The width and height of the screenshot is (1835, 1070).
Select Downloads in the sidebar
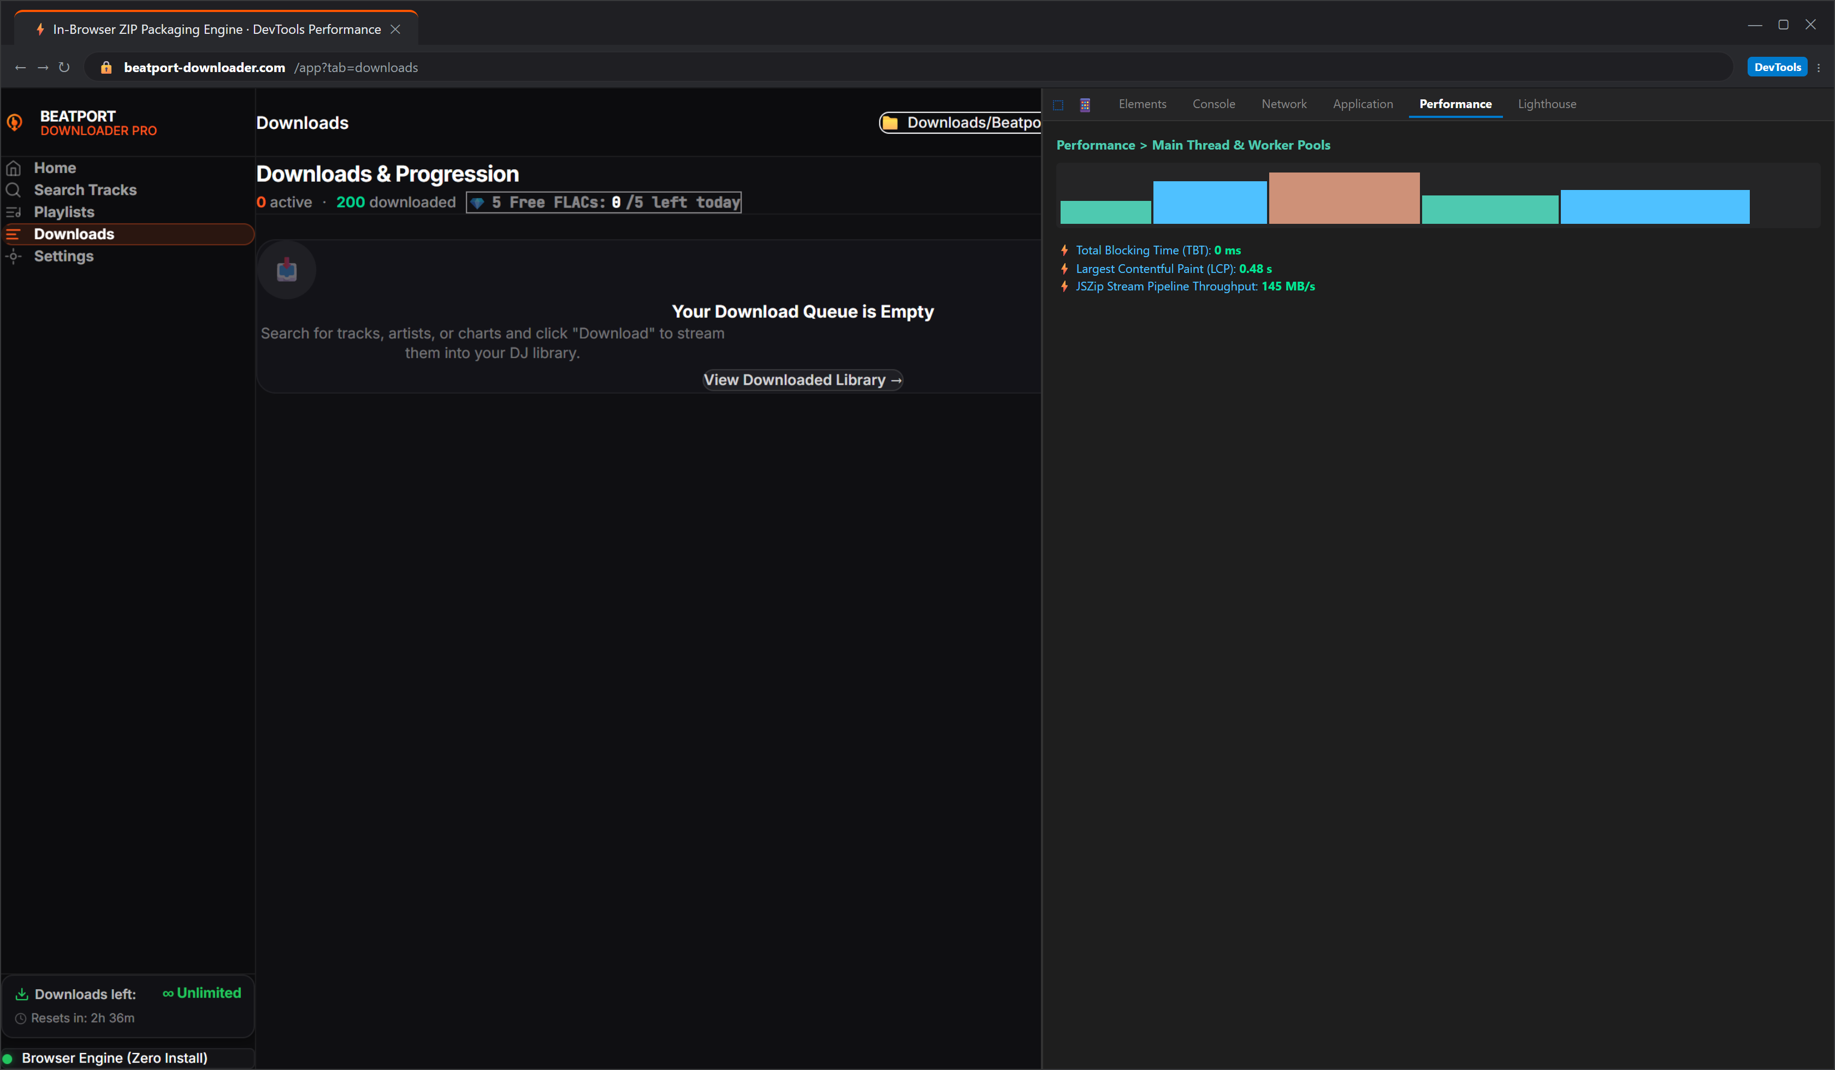point(127,234)
